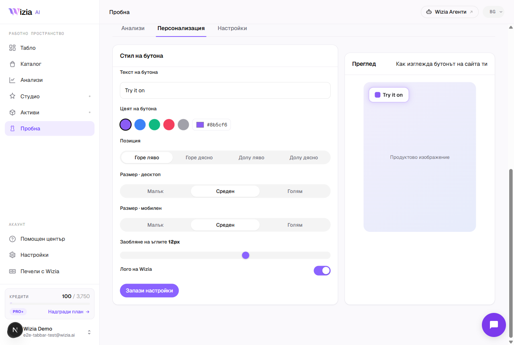Expand the Wizia Demo account switcher
This screenshot has height=345, width=514.
89,332
